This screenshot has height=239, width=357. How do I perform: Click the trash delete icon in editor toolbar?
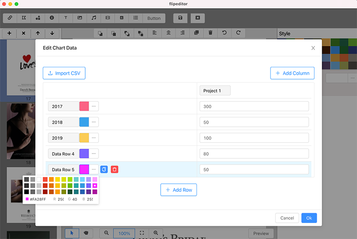(210, 33)
